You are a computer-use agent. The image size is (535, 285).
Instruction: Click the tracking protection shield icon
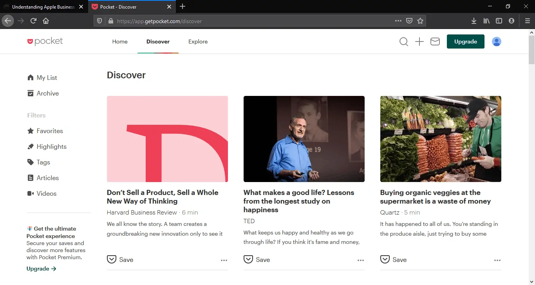coord(99,21)
